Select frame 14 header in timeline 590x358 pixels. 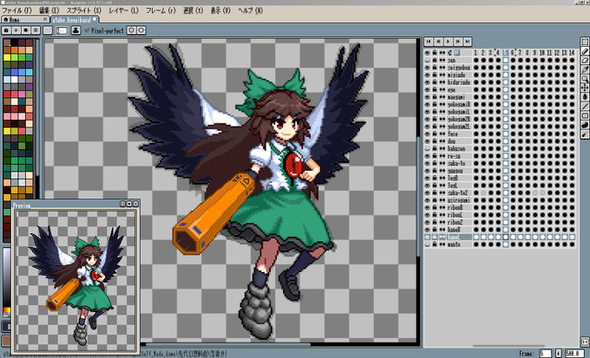click(572, 53)
